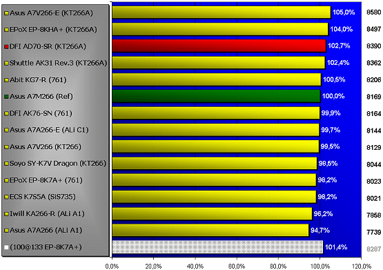The height and width of the screenshot is (270, 383).
Task: Click the 99,9% data label
Action: tap(331, 113)
